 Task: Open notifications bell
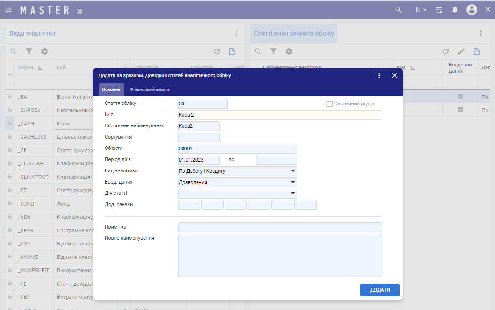(455, 10)
